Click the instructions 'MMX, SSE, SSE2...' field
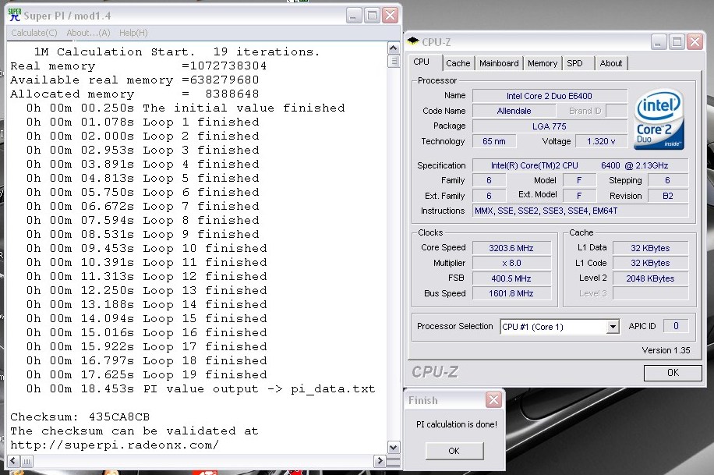Image resolution: width=714 pixels, height=475 pixels. pos(580,211)
